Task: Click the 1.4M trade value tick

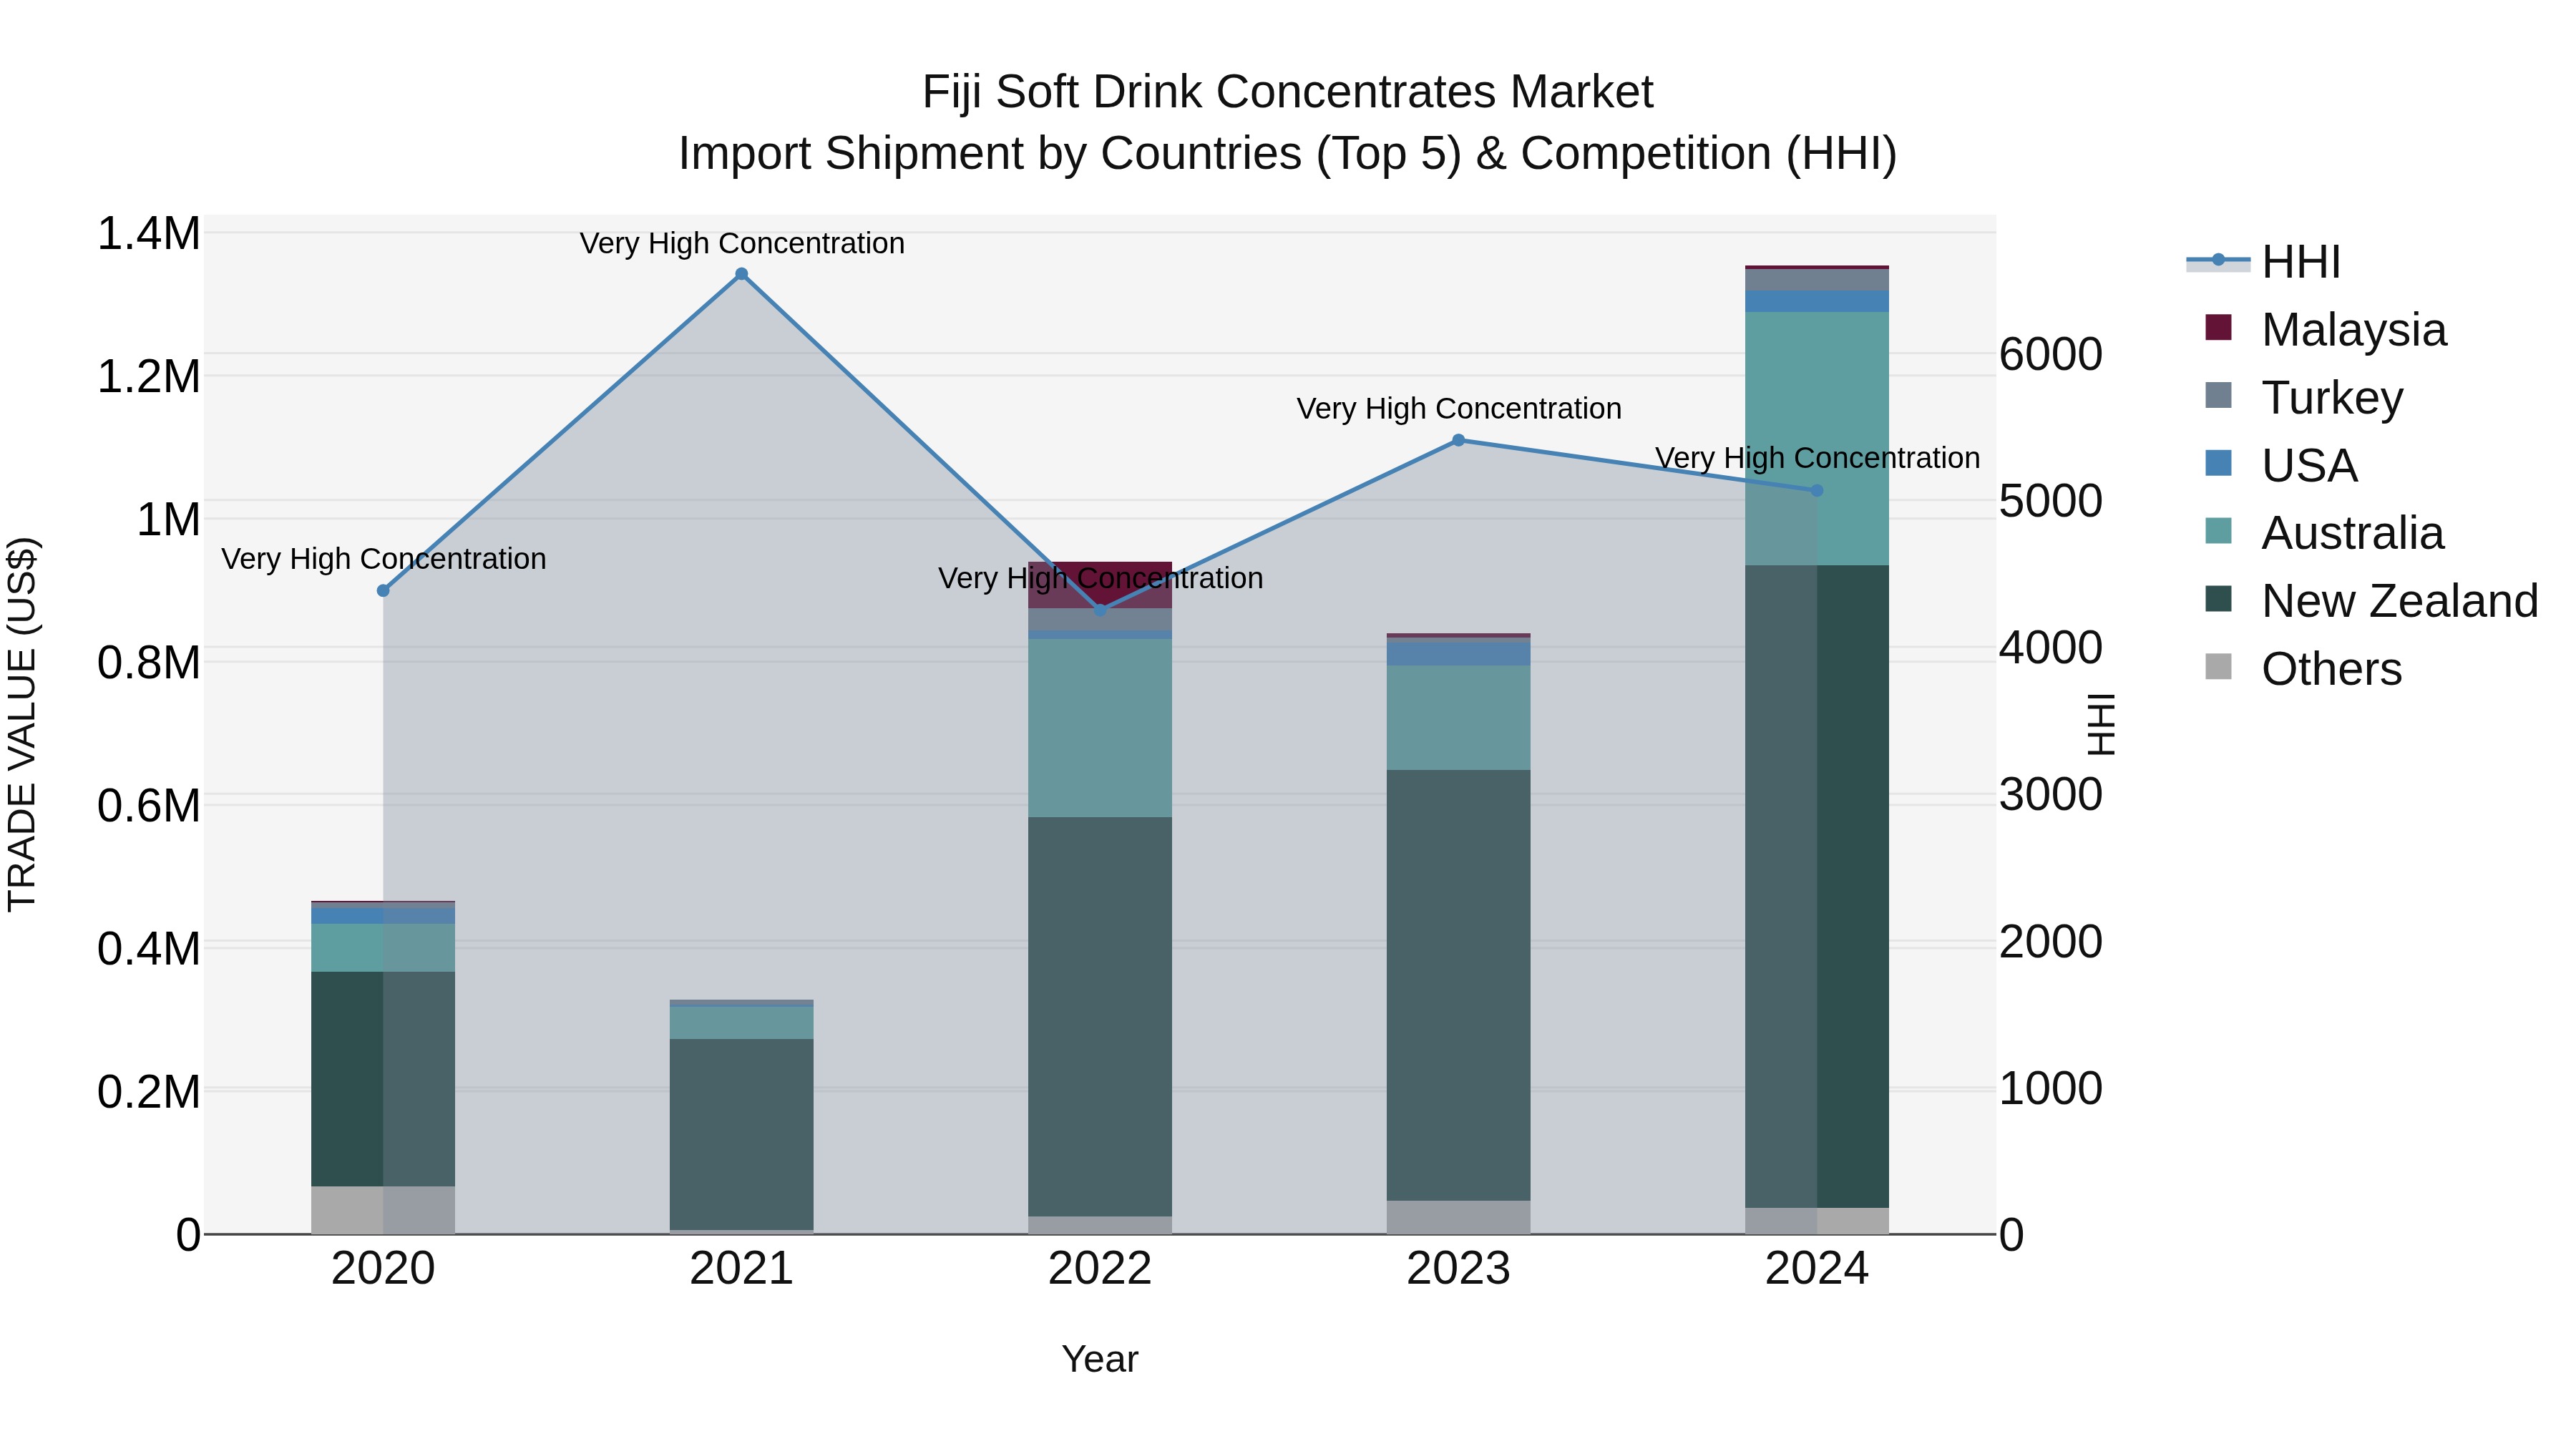Action: click(x=149, y=234)
